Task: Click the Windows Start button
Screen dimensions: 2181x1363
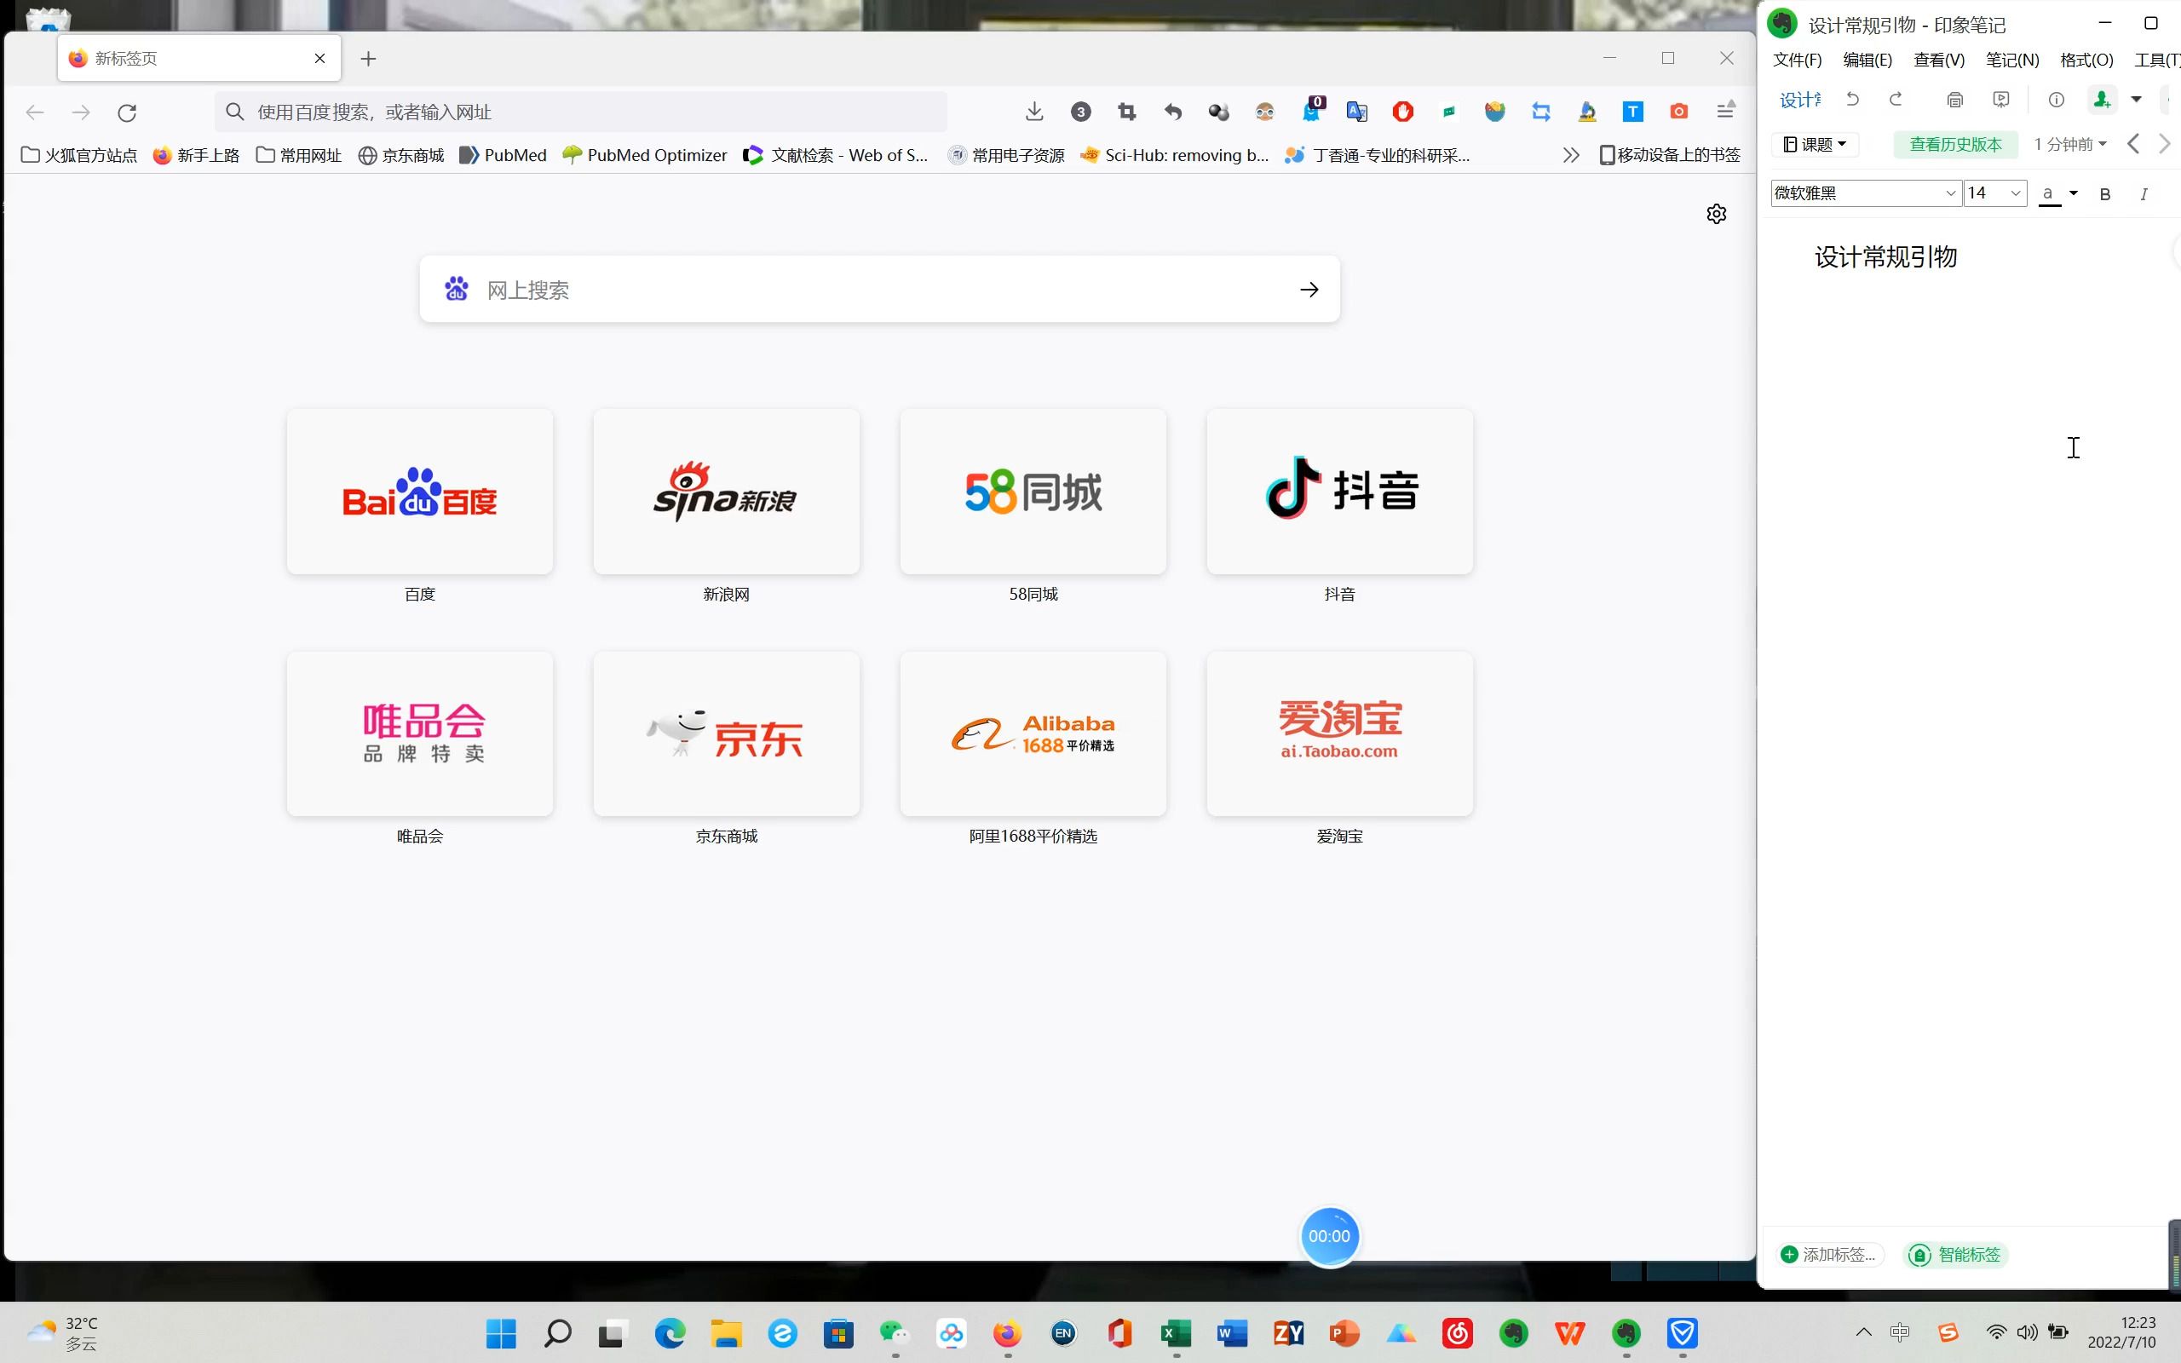Action: point(501,1333)
